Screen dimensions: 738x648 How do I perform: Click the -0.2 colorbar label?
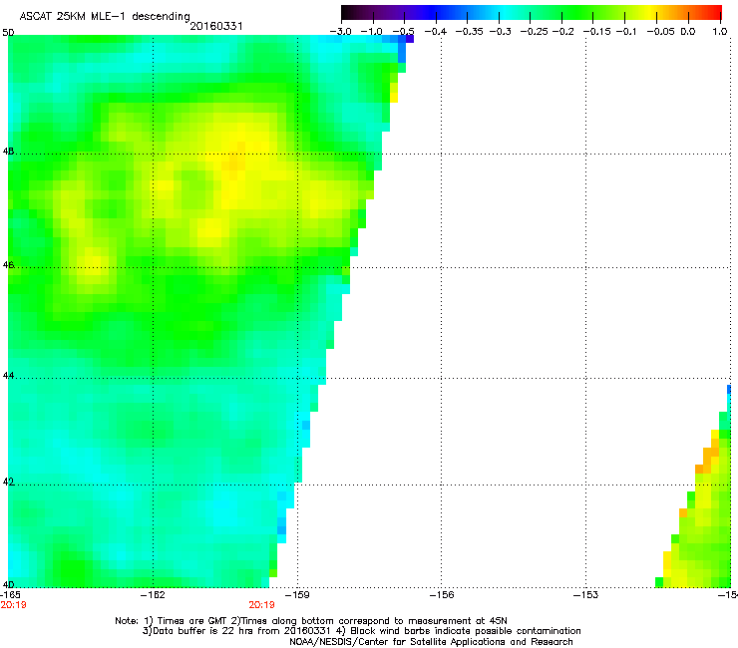click(562, 32)
